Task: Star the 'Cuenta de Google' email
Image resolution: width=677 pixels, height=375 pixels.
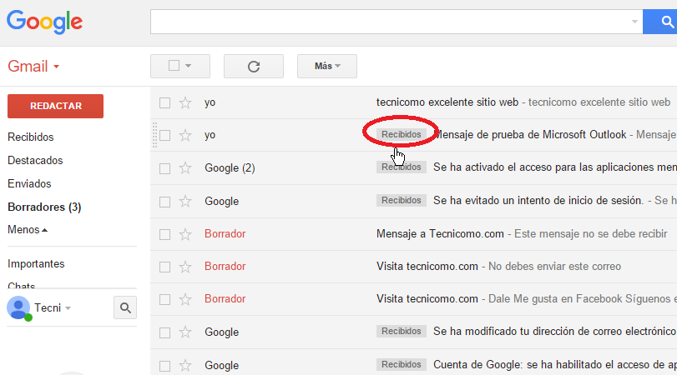Action: [x=185, y=366]
